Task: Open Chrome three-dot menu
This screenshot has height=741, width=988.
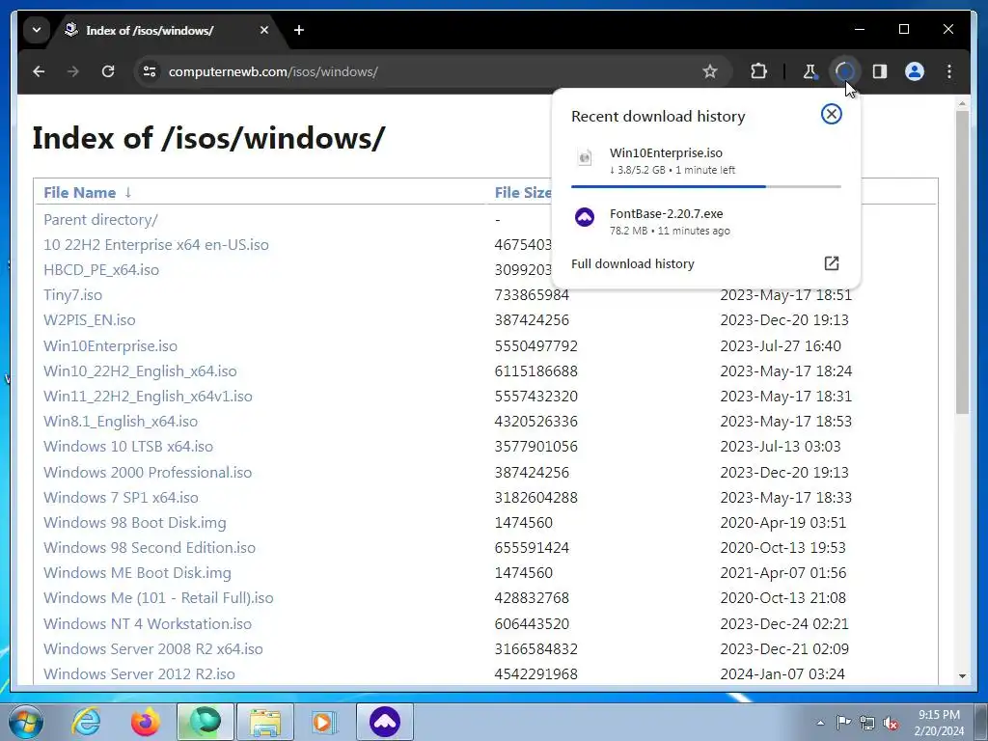Action: [x=949, y=71]
